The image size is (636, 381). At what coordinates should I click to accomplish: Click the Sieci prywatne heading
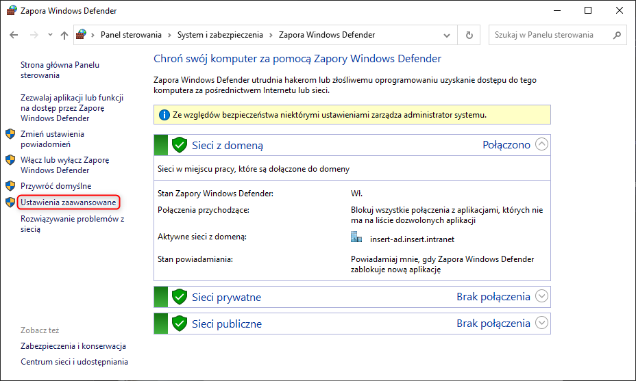pos(226,297)
